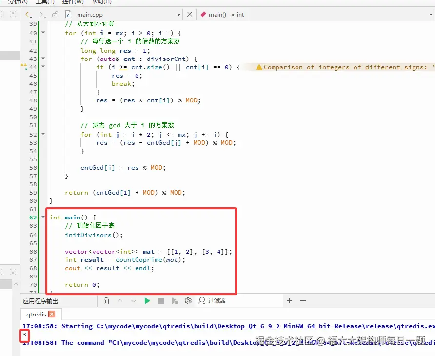Collapse the divisorCnt loop at line 43
The width and height of the screenshot is (435, 356).
coord(43,58)
